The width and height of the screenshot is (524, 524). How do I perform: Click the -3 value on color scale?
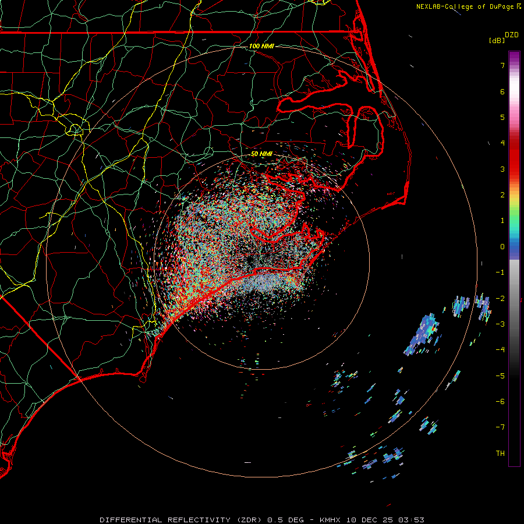(x=500, y=324)
